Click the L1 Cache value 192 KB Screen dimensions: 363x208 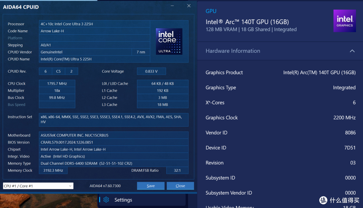(x=163, y=90)
